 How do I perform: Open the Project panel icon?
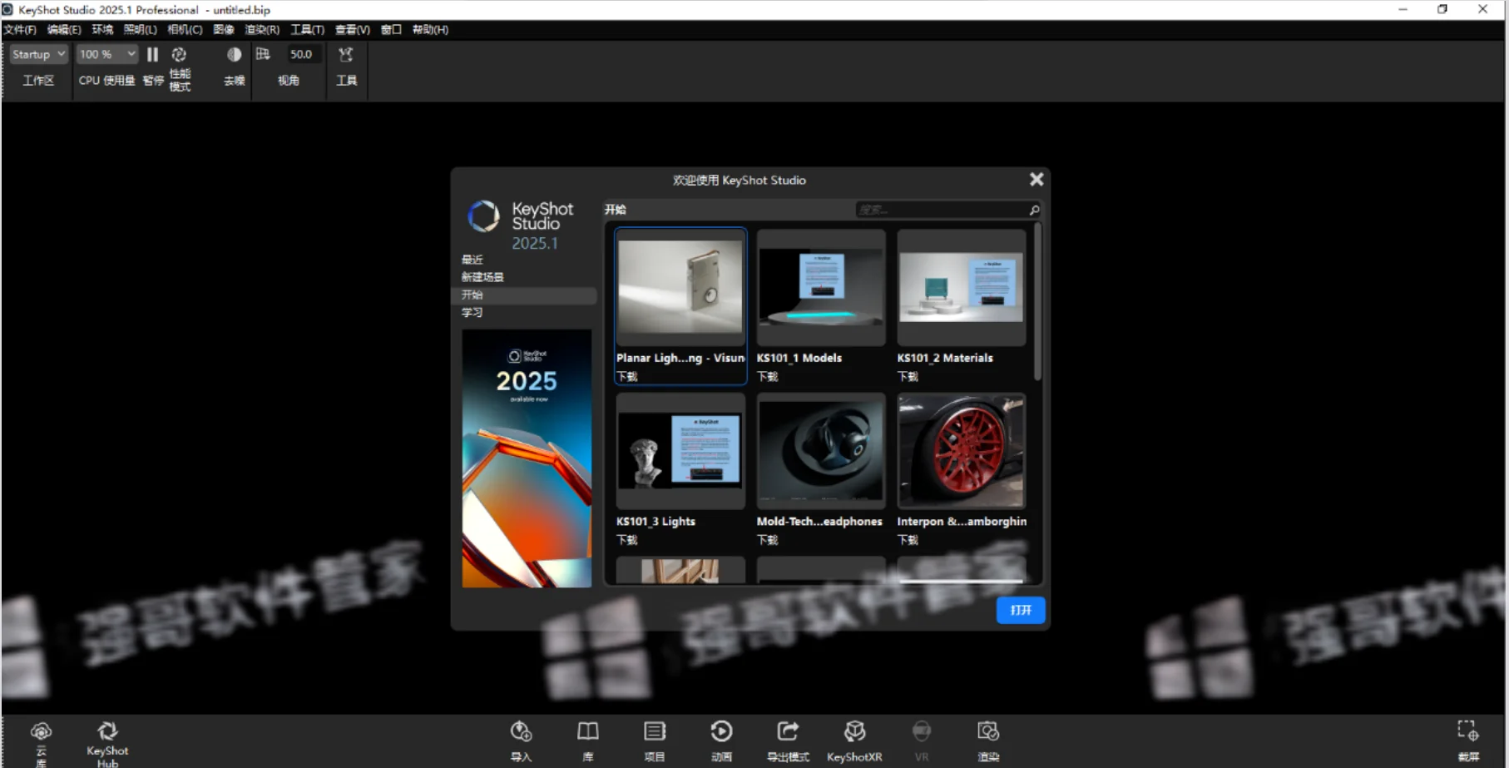coord(655,731)
